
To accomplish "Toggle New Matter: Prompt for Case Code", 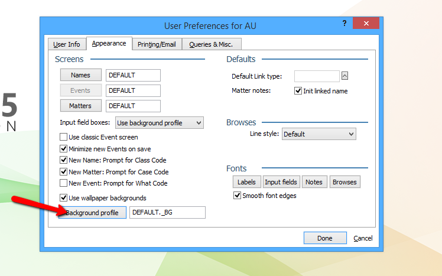I will tap(63, 172).
